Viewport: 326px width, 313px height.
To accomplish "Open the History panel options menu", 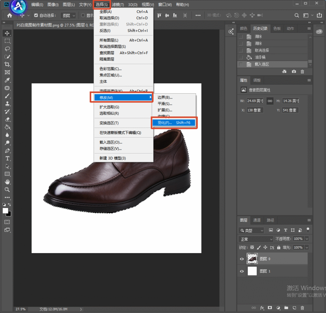I will point(309,28).
